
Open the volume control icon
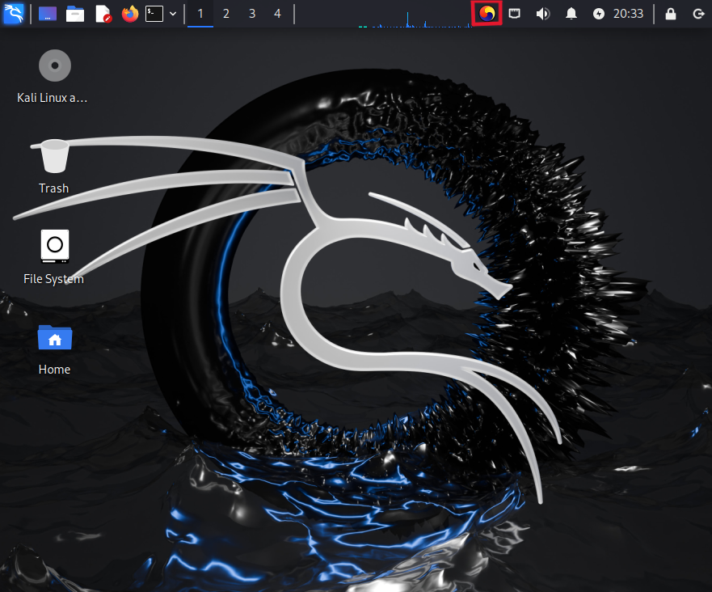(x=542, y=14)
